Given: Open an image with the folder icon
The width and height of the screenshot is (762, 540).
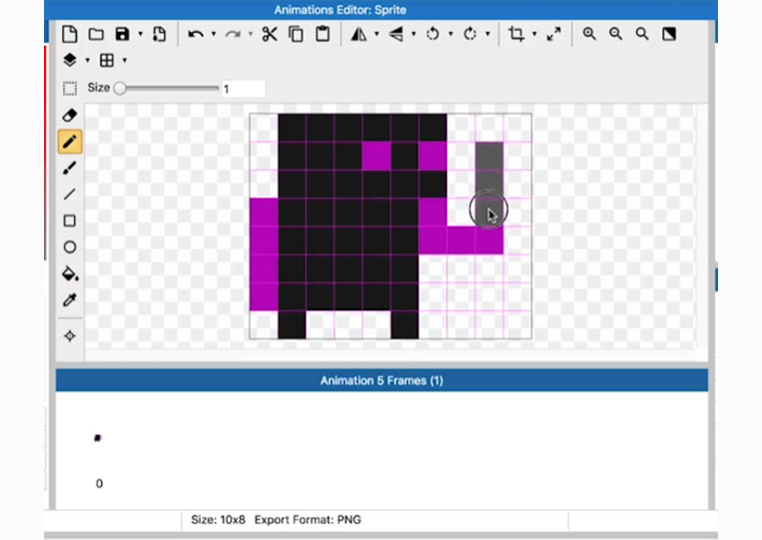Looking at the screenshot, I should pos(96,34).
